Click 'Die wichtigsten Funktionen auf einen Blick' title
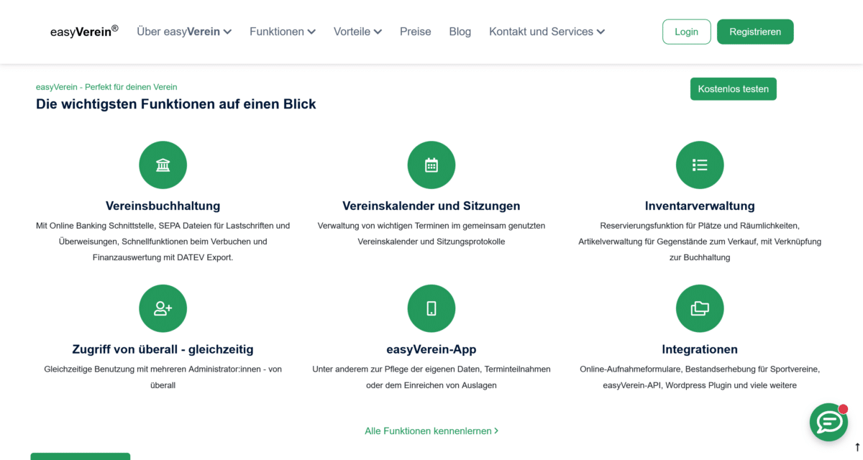 pos(176,104)
